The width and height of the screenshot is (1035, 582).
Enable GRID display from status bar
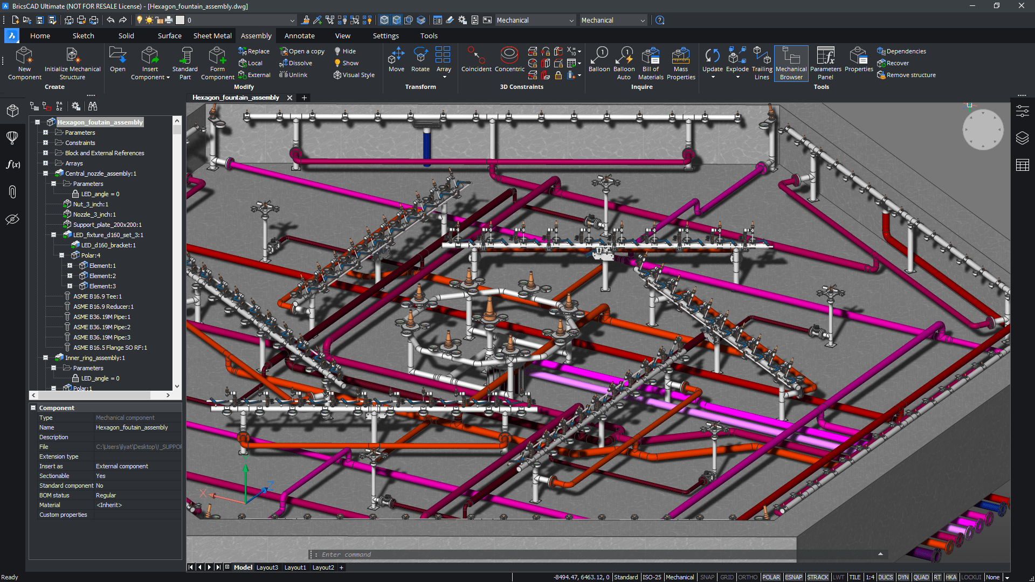[727, 577]
